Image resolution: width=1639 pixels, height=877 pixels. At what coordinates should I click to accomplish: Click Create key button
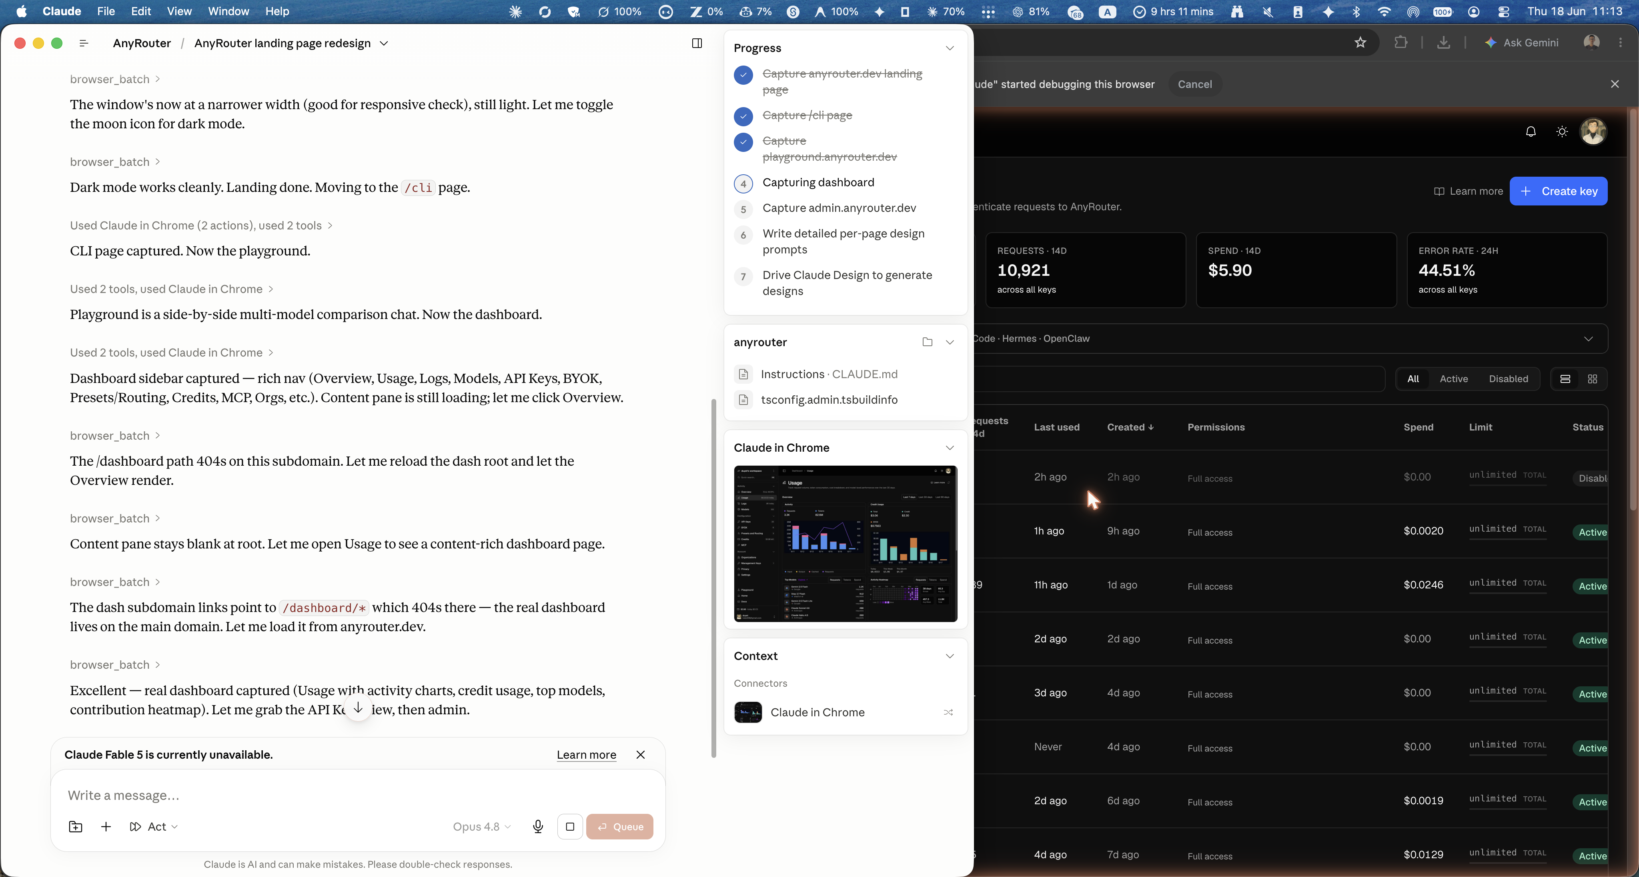pos(1558,191)
